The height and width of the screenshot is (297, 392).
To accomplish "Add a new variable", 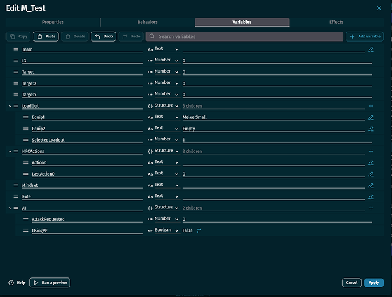I will (365, 36).
